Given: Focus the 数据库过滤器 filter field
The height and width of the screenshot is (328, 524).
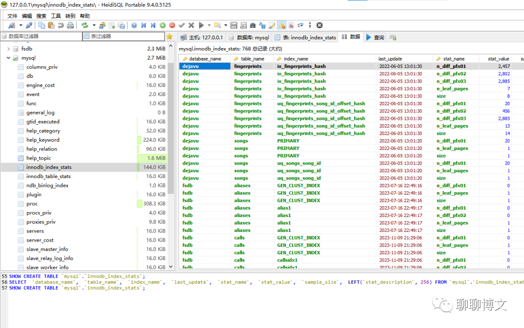Looking at the screenshot, I should click(41, 36).
